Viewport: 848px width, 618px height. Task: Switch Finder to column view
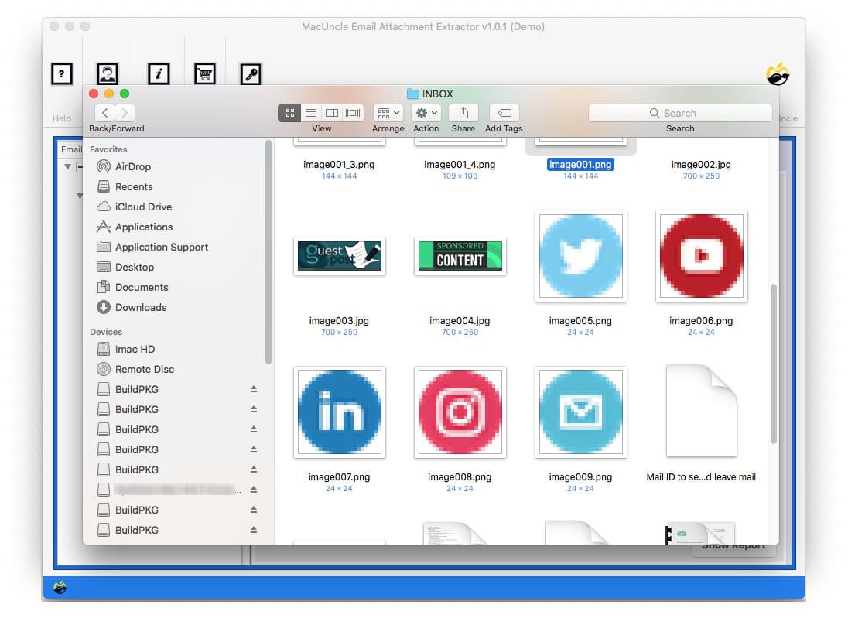click(331, 113)
